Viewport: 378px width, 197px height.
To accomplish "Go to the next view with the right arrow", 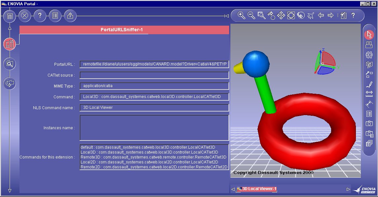I will (x=330, y=15).
